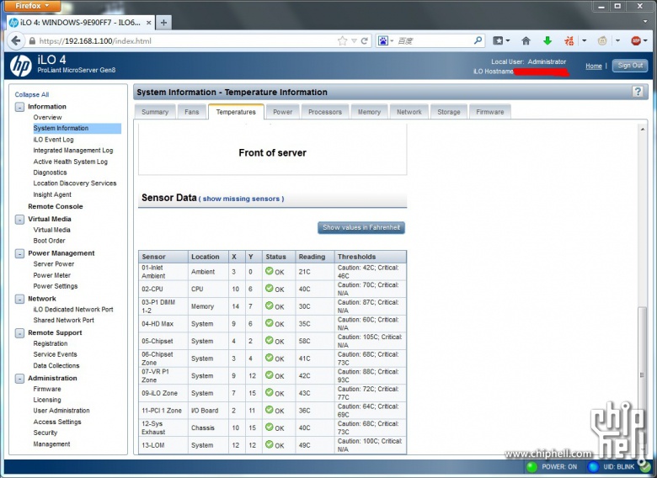
Task: Open Overview in the navigation tree
Action: point(47,117)
